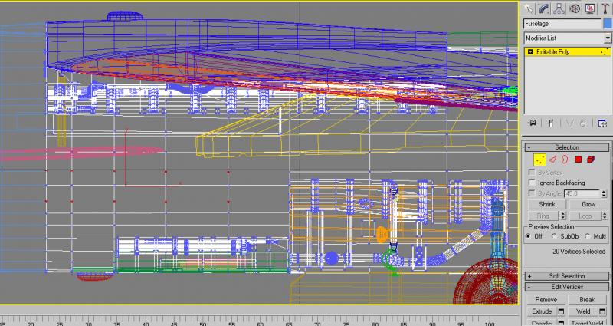The image size is (613, 326).
Task: Click the Remove vertices button
Action: point(546,299)
